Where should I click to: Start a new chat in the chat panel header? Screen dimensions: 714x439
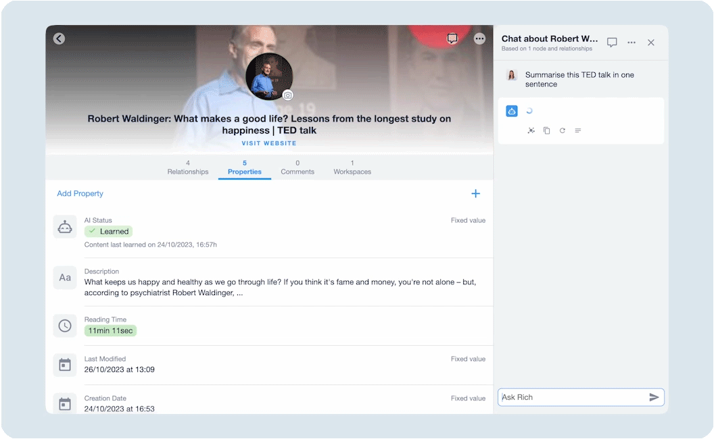click(x=612, y=43)
